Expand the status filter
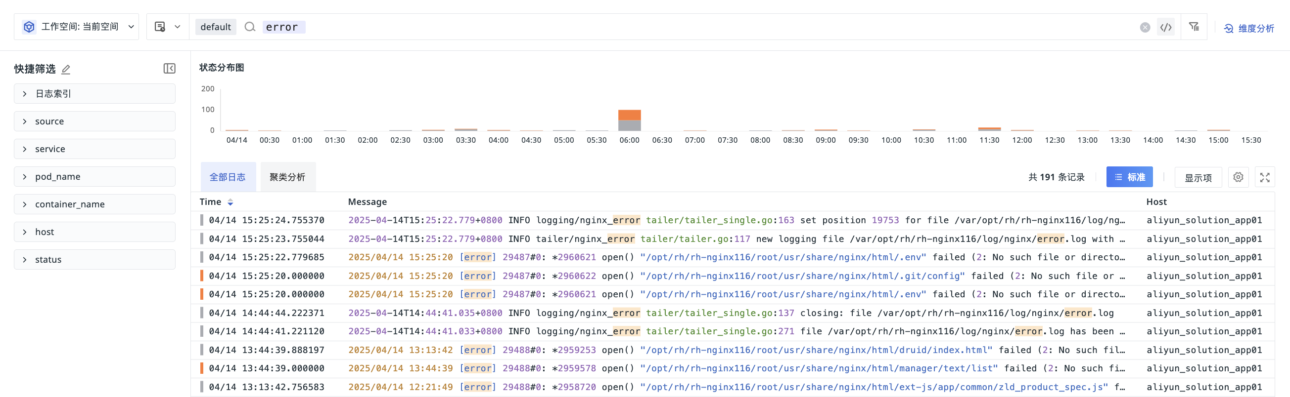Screen dimensions: 1290x397 point(94,260)
